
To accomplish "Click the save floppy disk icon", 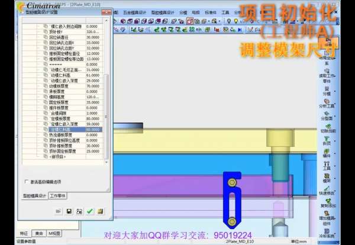I will pyautogui.click(x=69, y=211).
